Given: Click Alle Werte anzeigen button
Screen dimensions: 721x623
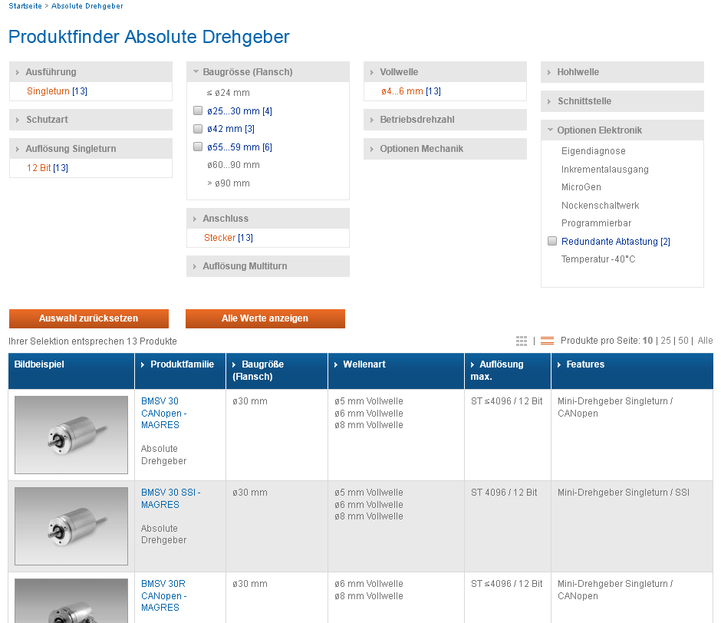Looking at the screenshot, I should pos(265,318).
